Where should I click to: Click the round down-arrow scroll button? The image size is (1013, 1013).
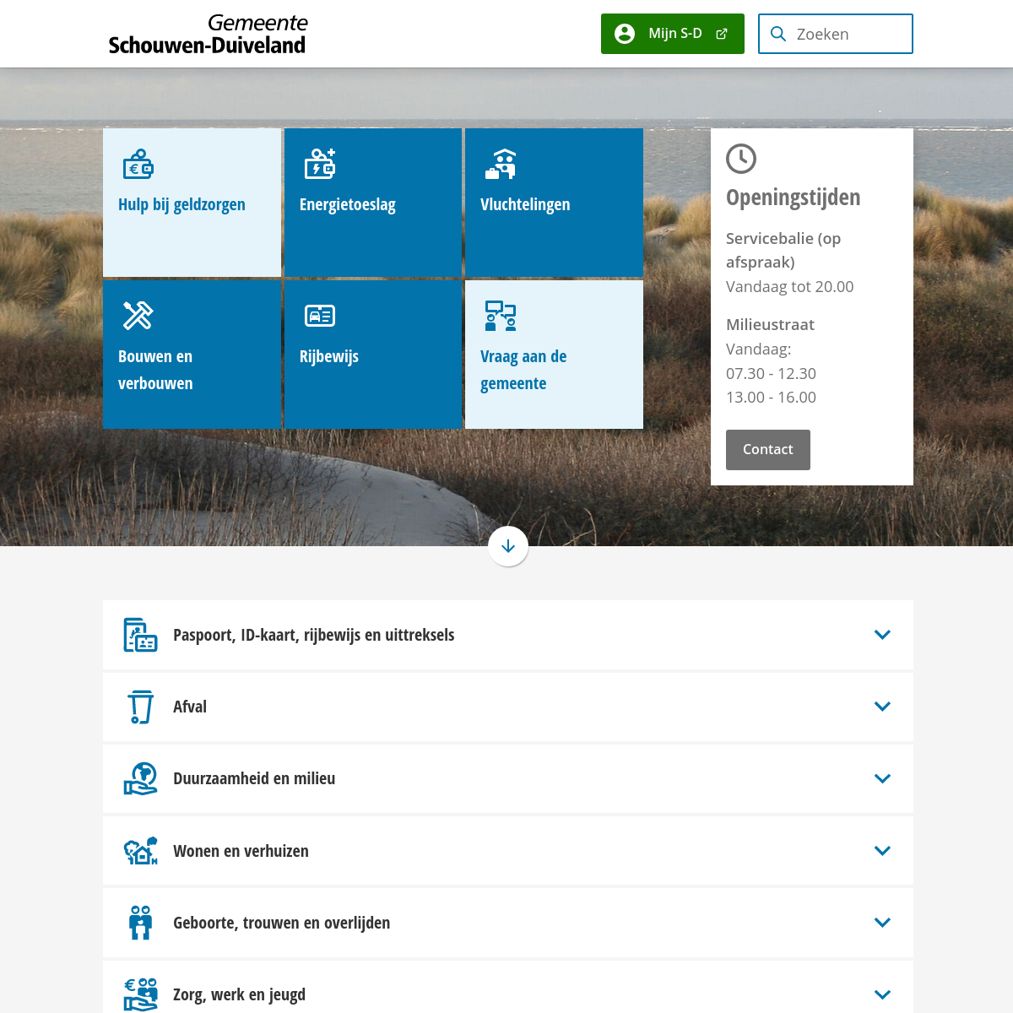[x=508, y=546]
